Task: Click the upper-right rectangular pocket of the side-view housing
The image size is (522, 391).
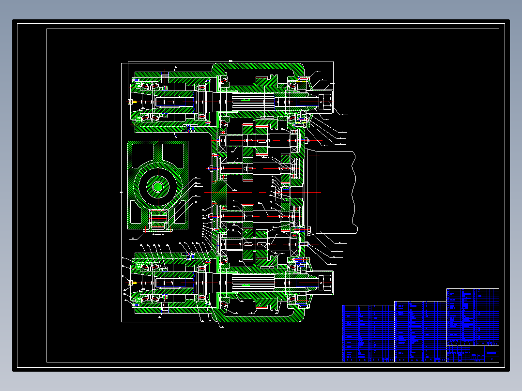Action: [173, 156]
